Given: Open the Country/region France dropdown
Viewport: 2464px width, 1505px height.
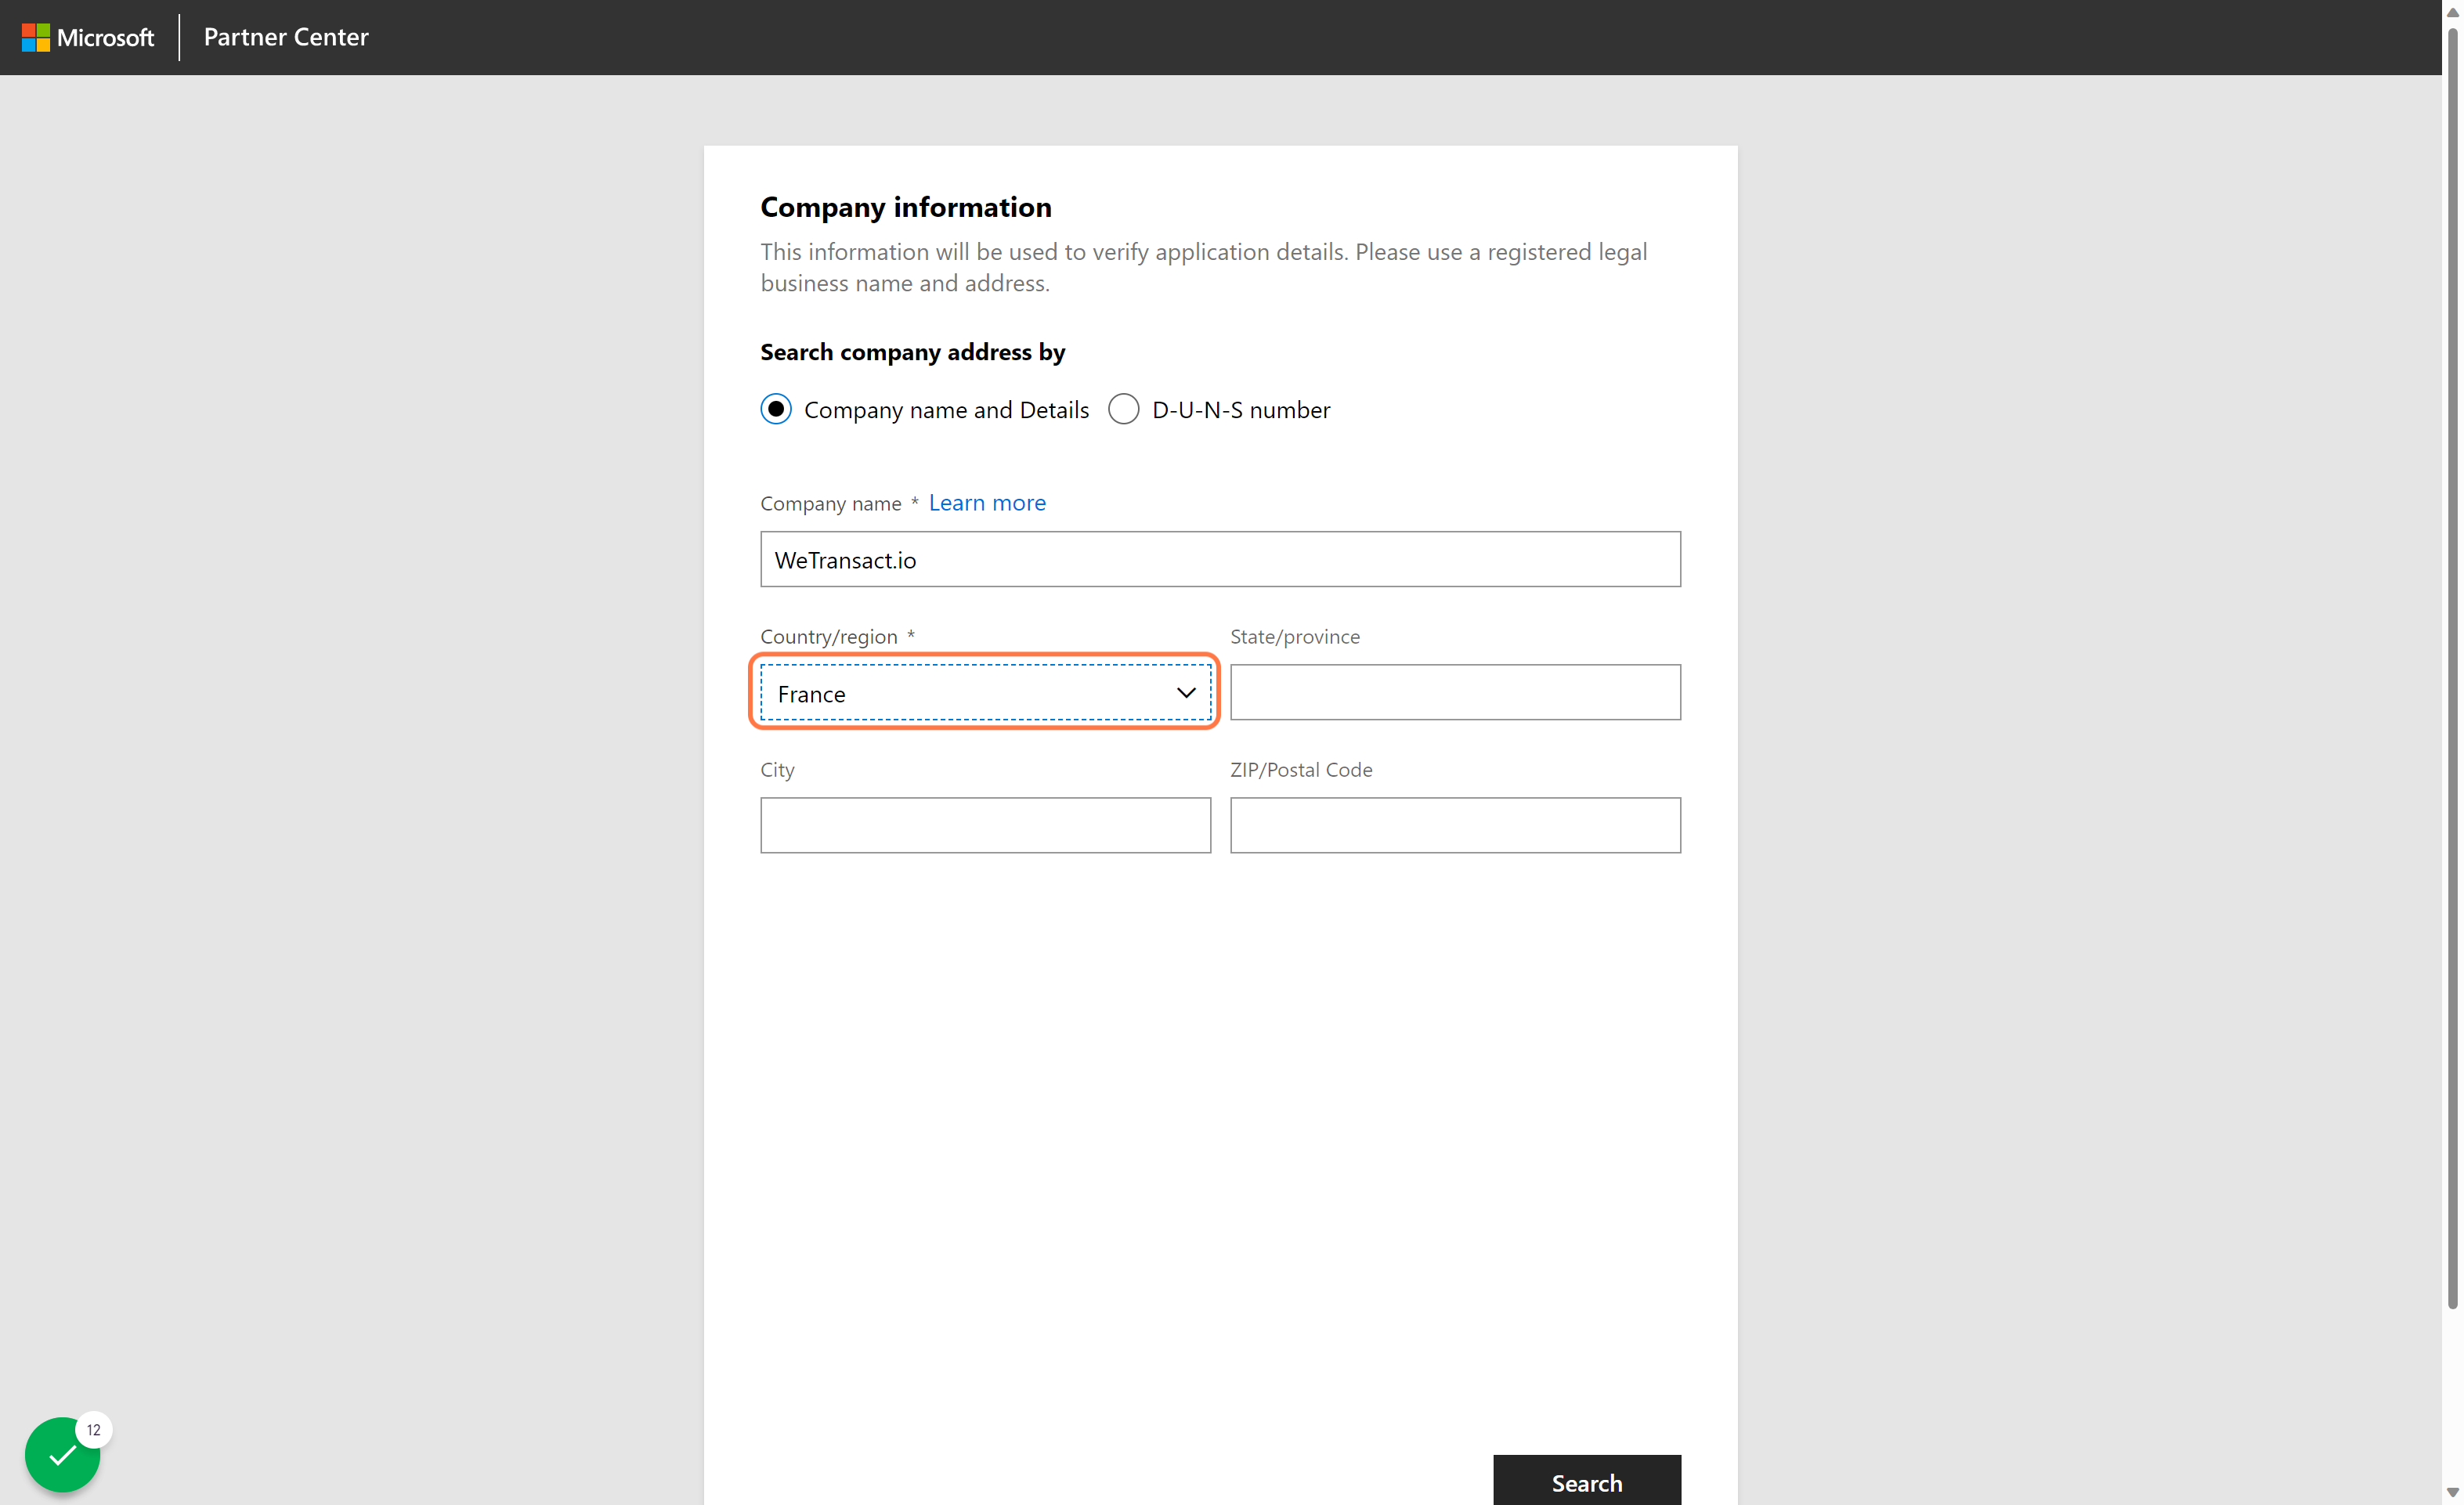Looking at the screenshot, I should tap(985, 692).
